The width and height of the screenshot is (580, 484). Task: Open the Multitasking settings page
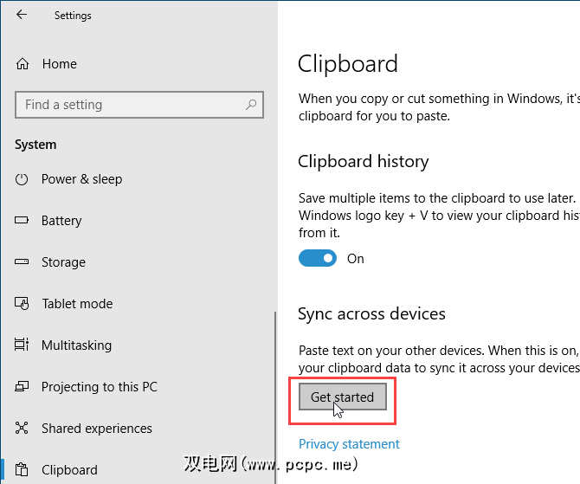(x=76, y=345)
